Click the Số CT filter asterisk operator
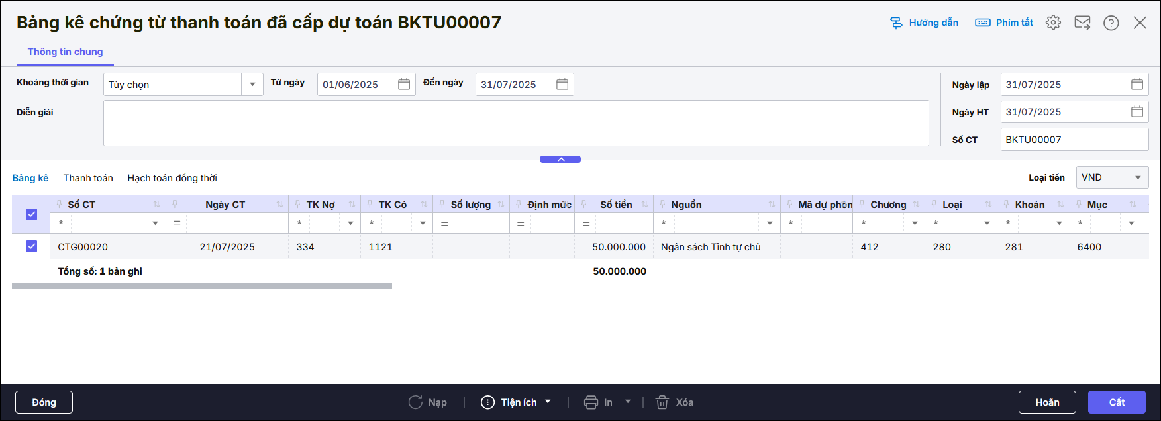Image resolution: width=1161 pixels, height=421 pixels. pos(61,223)
